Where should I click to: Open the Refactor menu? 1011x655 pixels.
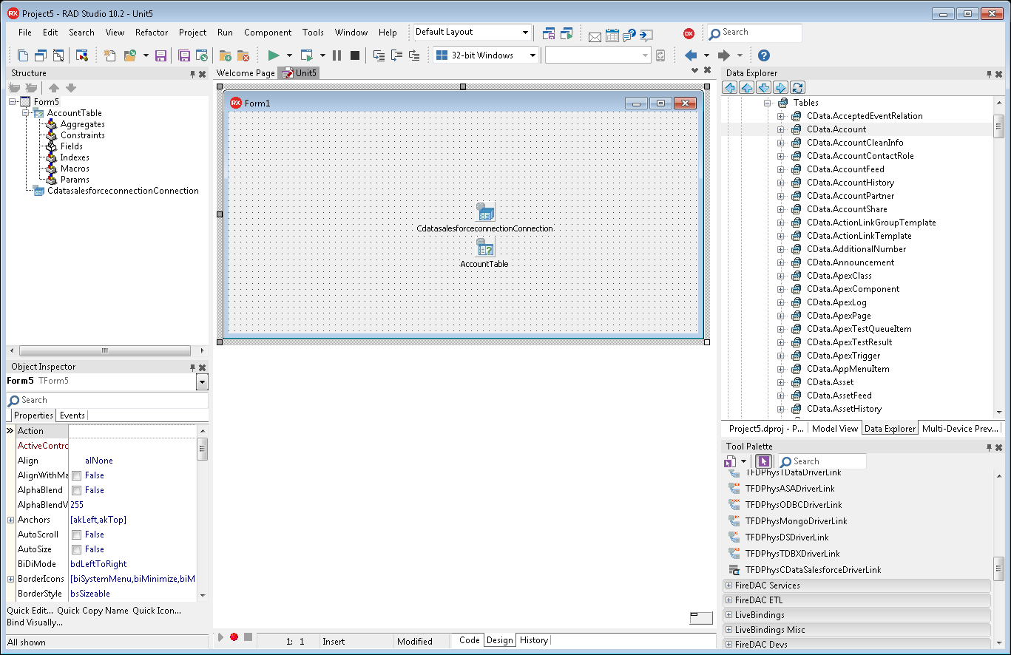[151, 33]
